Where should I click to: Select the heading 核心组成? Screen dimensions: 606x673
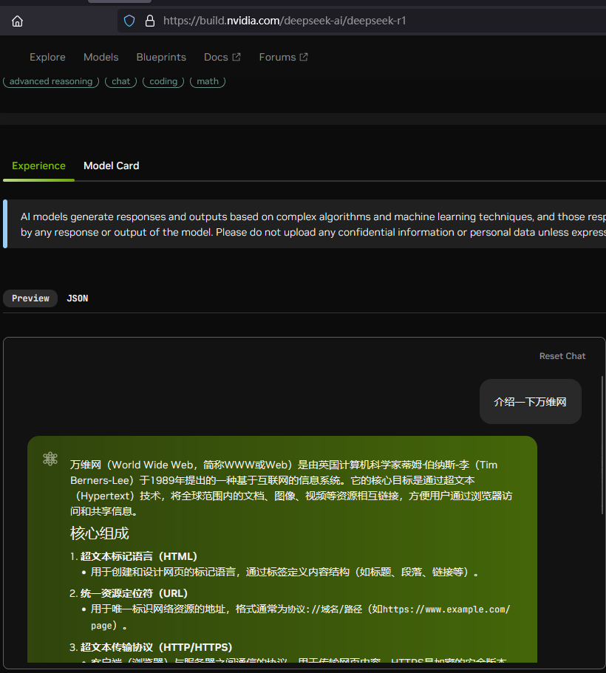tap(99, 533)
